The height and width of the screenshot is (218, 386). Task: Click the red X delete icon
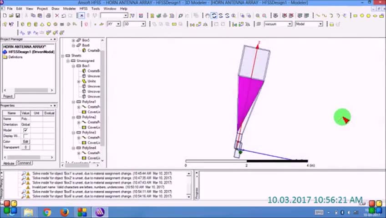click(57, 16)
